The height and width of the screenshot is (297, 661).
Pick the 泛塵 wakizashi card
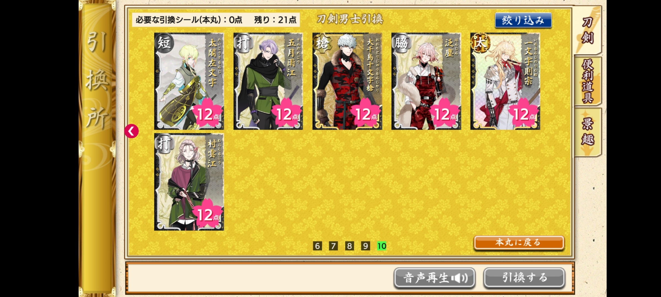pos(426,81)
